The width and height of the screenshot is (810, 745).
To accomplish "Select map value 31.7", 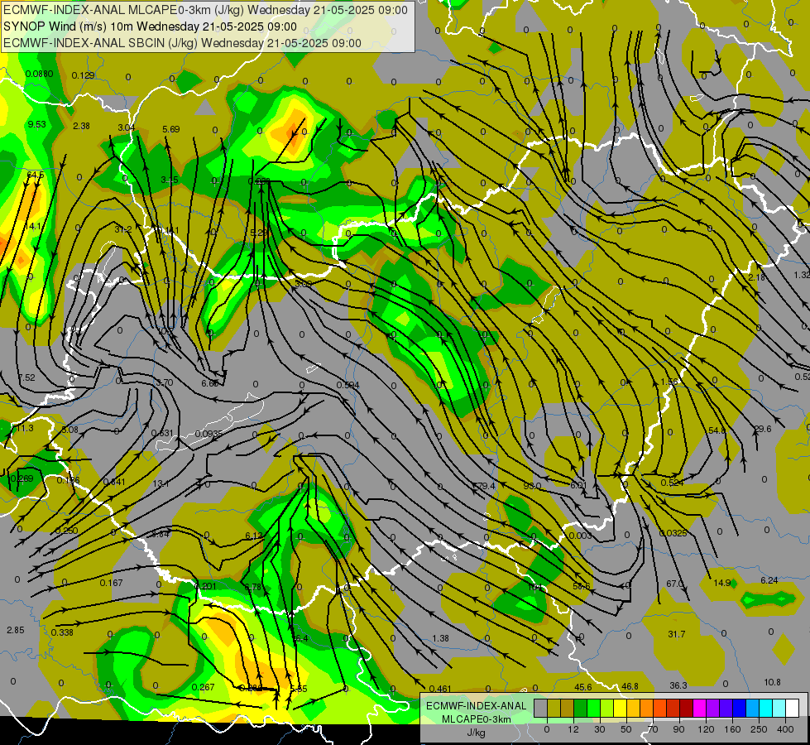I will (677, 634).
